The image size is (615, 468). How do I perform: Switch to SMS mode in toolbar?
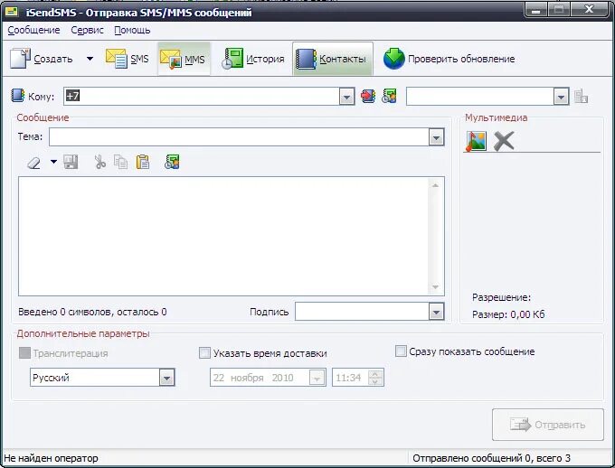pos(128,59)
